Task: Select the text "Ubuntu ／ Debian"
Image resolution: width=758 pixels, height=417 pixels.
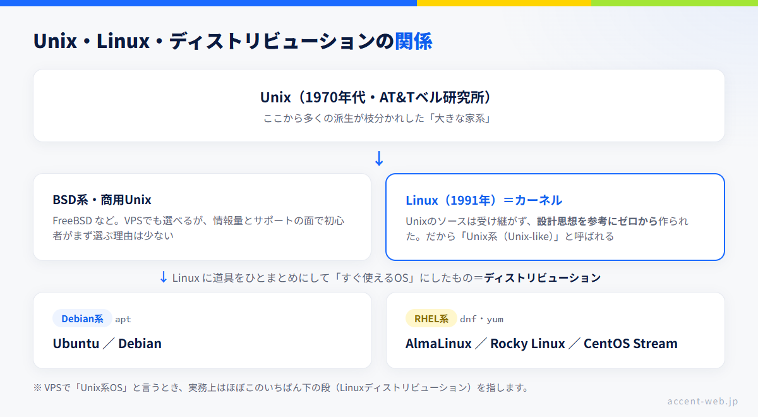Action: click(107, 344)
